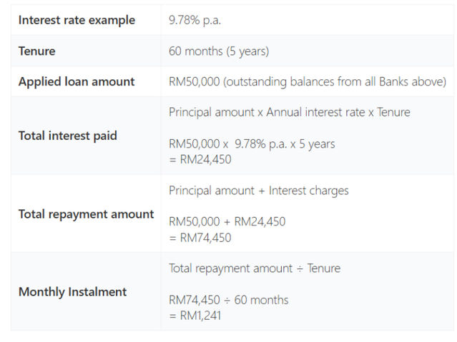This screenshot has width=457, height=342.
Task: Click the "= RM74,450" repayment result
Action: pos(200,237)
